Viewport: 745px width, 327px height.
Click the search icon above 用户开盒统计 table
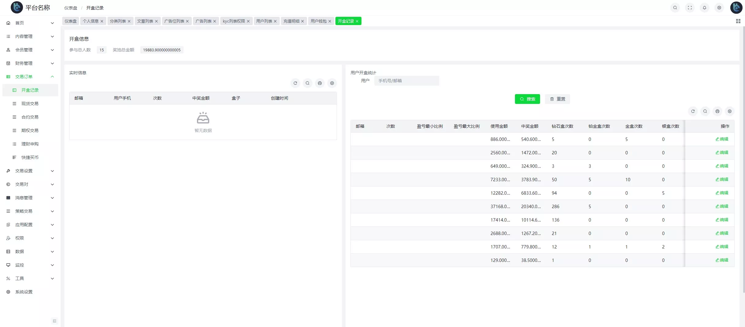(x=705, y=111)
